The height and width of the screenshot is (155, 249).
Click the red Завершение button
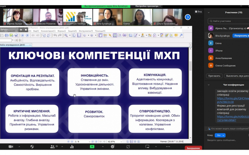[193, 148]
